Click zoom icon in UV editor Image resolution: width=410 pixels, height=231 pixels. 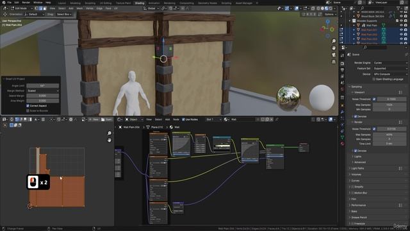tap(110, 133)
